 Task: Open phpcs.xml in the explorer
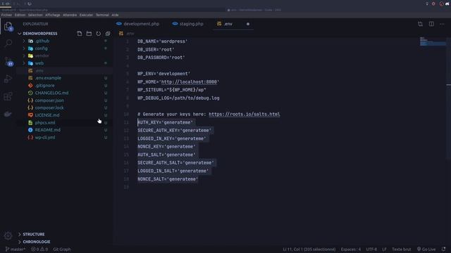coord(45,122)
